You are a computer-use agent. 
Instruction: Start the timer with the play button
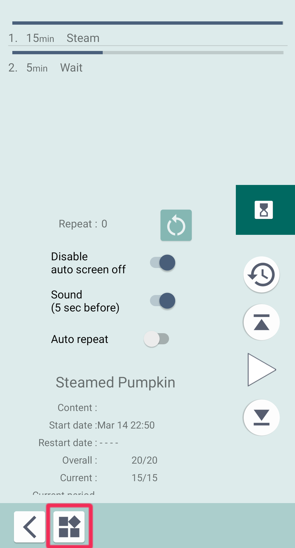261,370
